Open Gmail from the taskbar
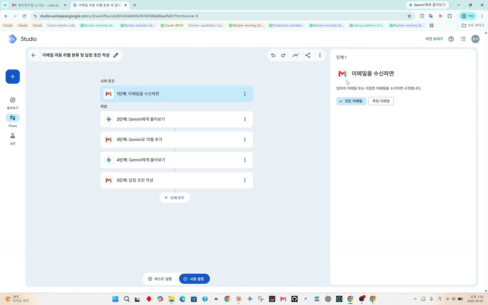This screenshot has width=488, height=305. pyautogui.click(x=283, y=299)
